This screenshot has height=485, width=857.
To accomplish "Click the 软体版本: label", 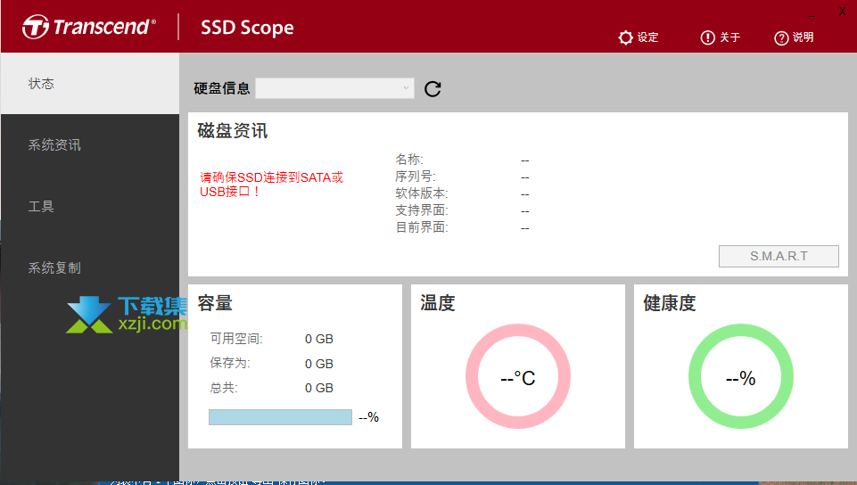I will (422, 193).
